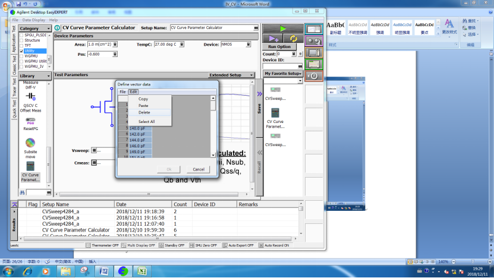This screenshot has width=494, height=278.
Task: Click the Run Option button
Action: (279, 46)
